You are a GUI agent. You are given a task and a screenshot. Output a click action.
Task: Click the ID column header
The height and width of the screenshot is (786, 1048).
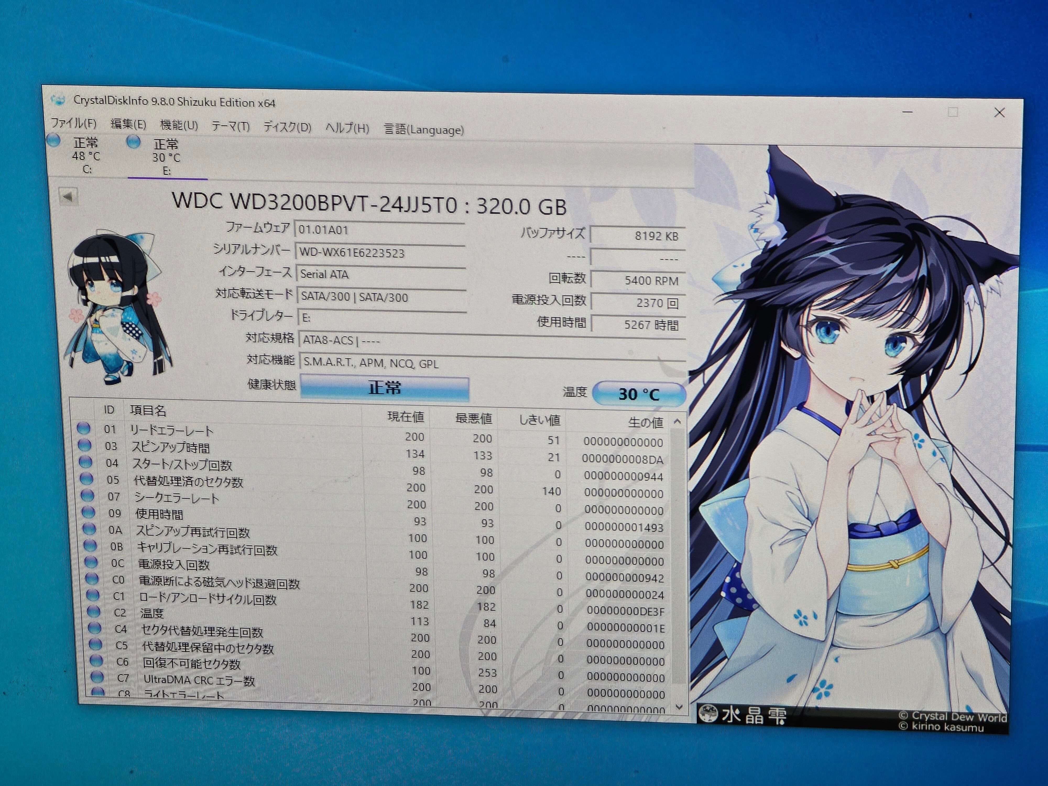109,409
